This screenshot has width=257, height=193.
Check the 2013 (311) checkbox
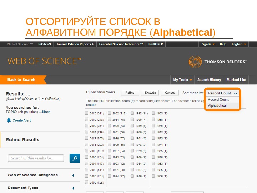(x=86, y=113)
